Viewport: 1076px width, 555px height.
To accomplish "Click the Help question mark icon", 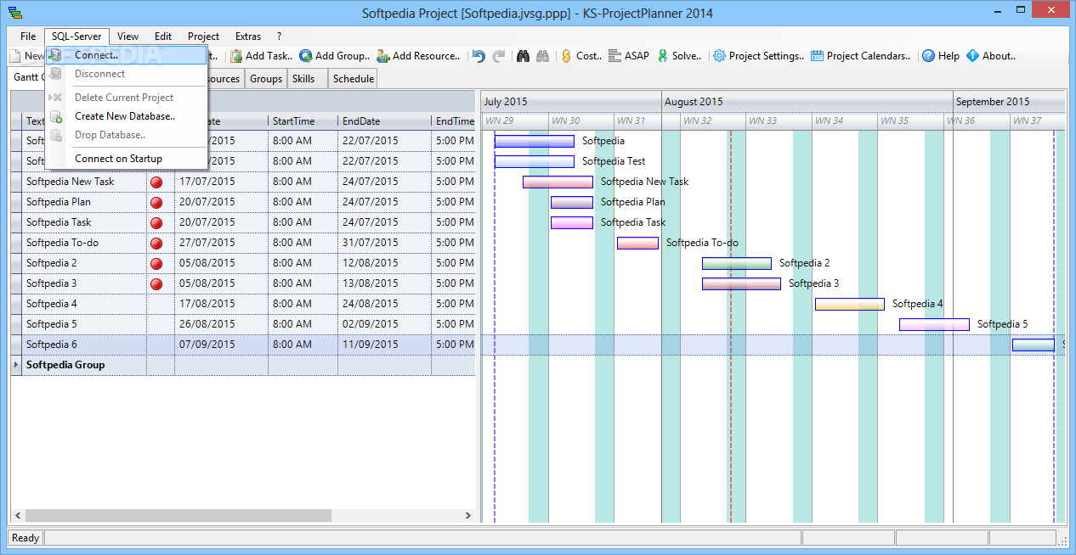I will [x=929, y=56].
